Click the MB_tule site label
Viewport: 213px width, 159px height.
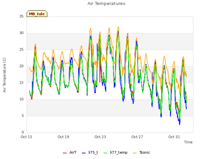(37, 14)
